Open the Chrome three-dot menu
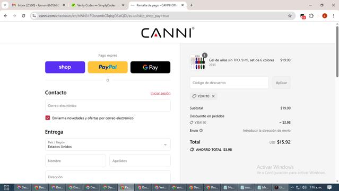Screen dimensions: 339x191 tap(333, 16)
